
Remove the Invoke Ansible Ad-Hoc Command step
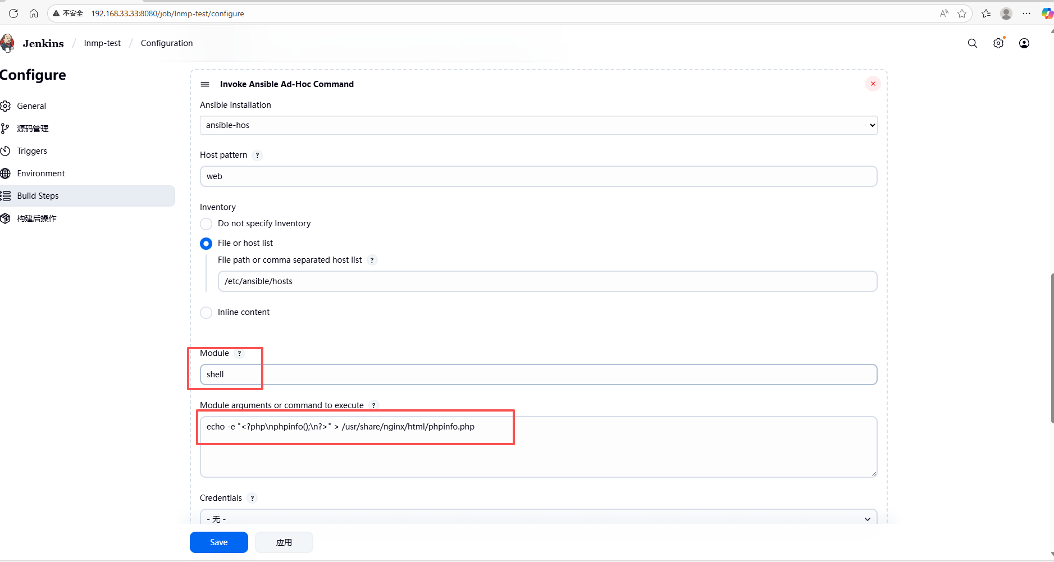tap(873, 84)
